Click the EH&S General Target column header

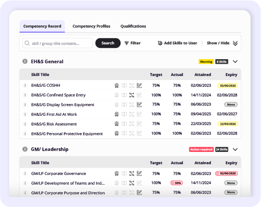pyautogui.click(x=156, y=74)
